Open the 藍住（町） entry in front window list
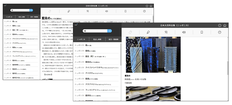232x105 pixels. pos(96,56)
